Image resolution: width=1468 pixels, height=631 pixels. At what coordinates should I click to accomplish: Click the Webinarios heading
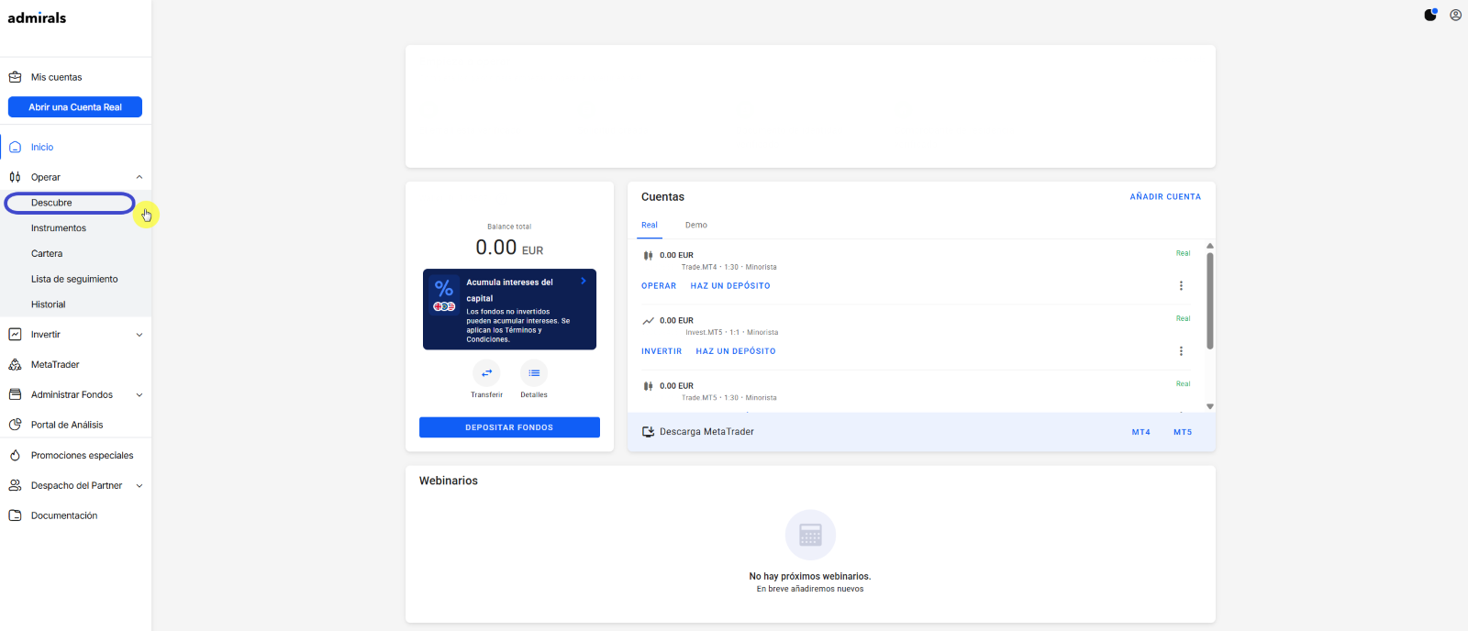449,481
